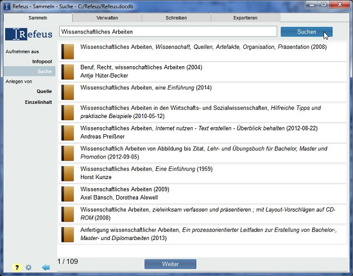Select 'Beruf, Recht, wissenschaftliches Arbeiten (2004)'
Image resolution: width=353 pixels, height=276 pixels.
[202, 72]
